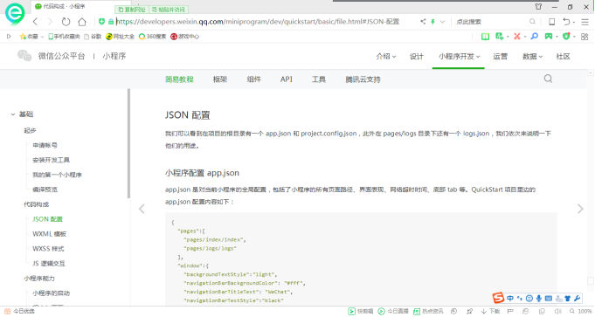Open WXML 模板 in sidebar
This screenshot has width=595, height=317.
49,234
